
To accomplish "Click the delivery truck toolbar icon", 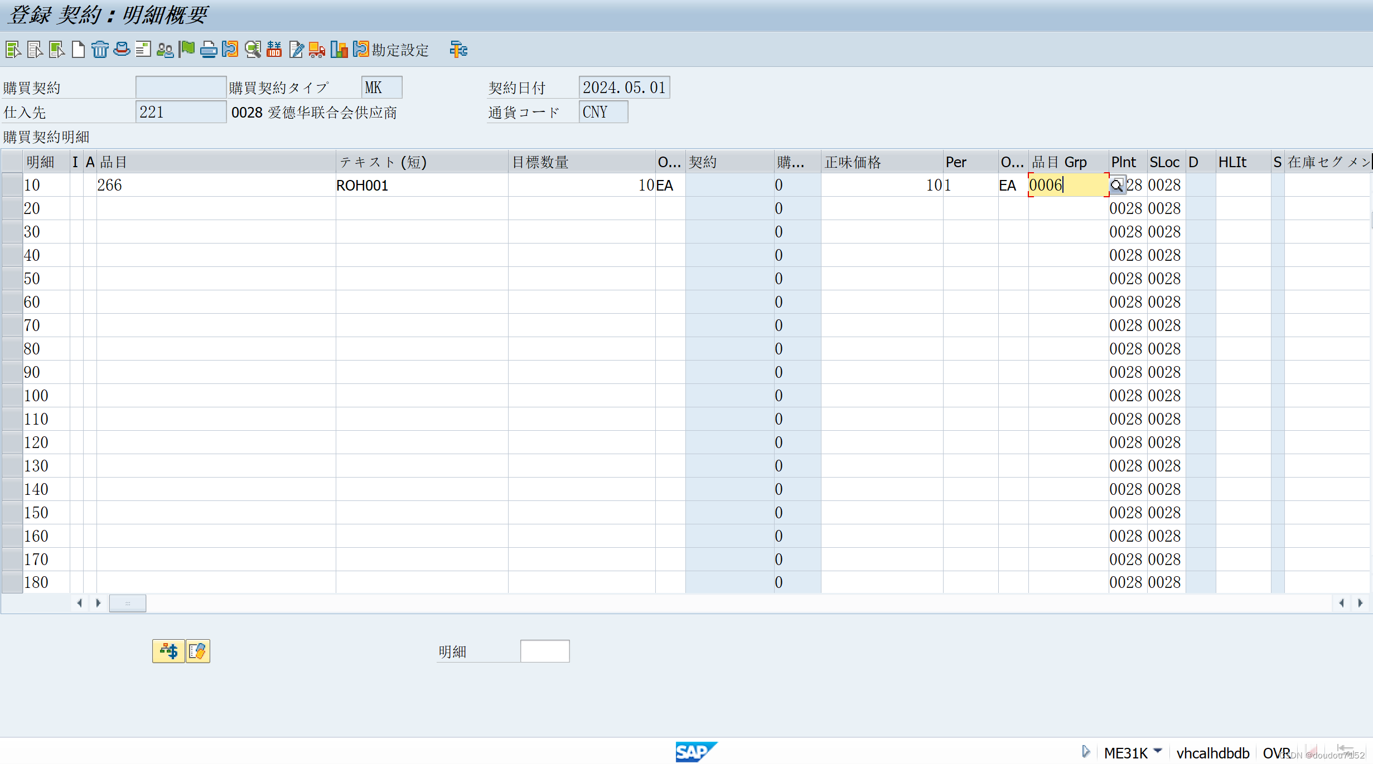I will (317, 50).
